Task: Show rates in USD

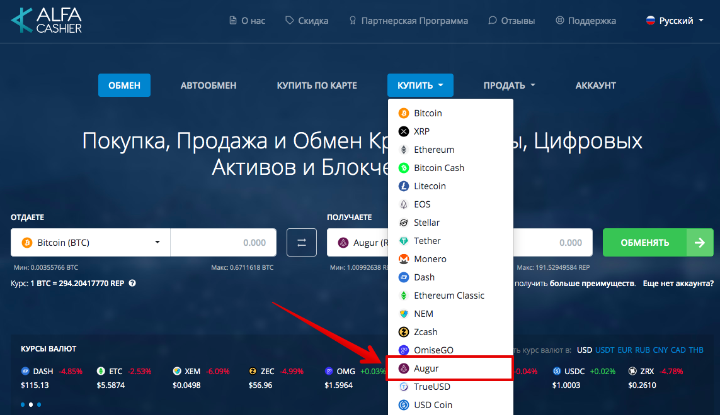Action: coord(585,350)
